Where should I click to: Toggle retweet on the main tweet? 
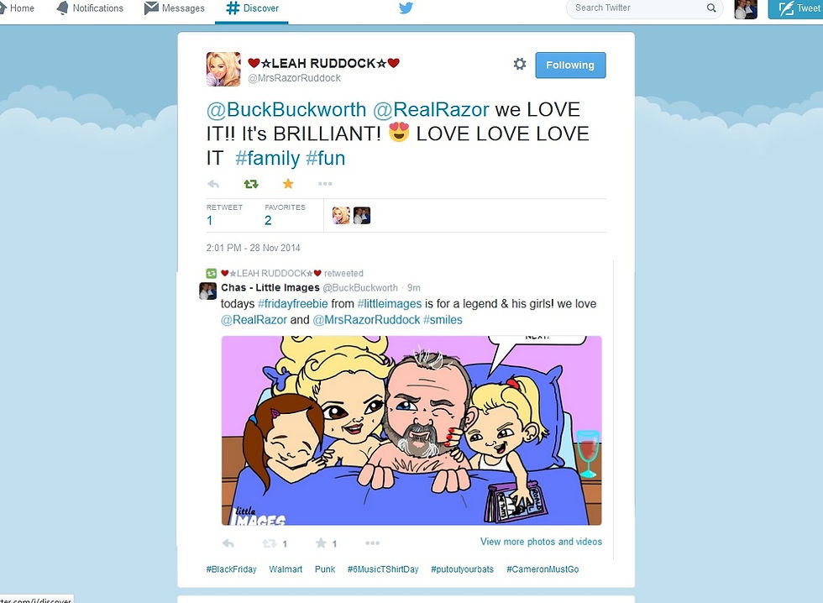(251, 184)
